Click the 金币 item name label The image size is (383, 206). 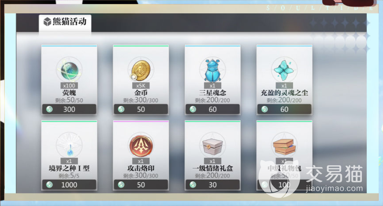click(141, 93)
